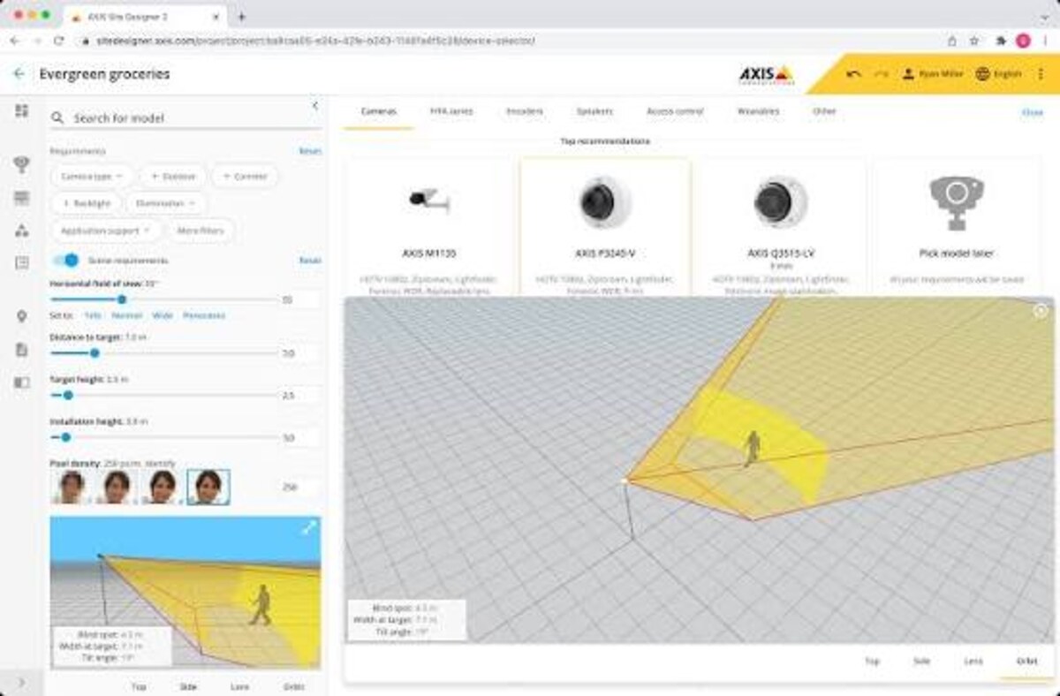Click the redo arrow in yellow header
This screenshot has width=1060, height=696.
tap(880, 74)
